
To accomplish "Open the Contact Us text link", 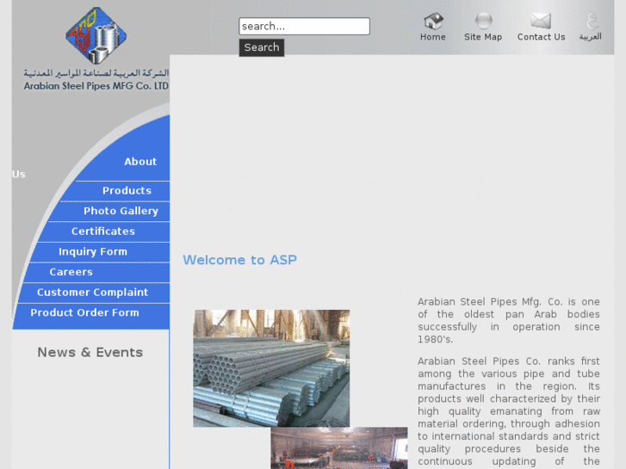I will [541, 37].
